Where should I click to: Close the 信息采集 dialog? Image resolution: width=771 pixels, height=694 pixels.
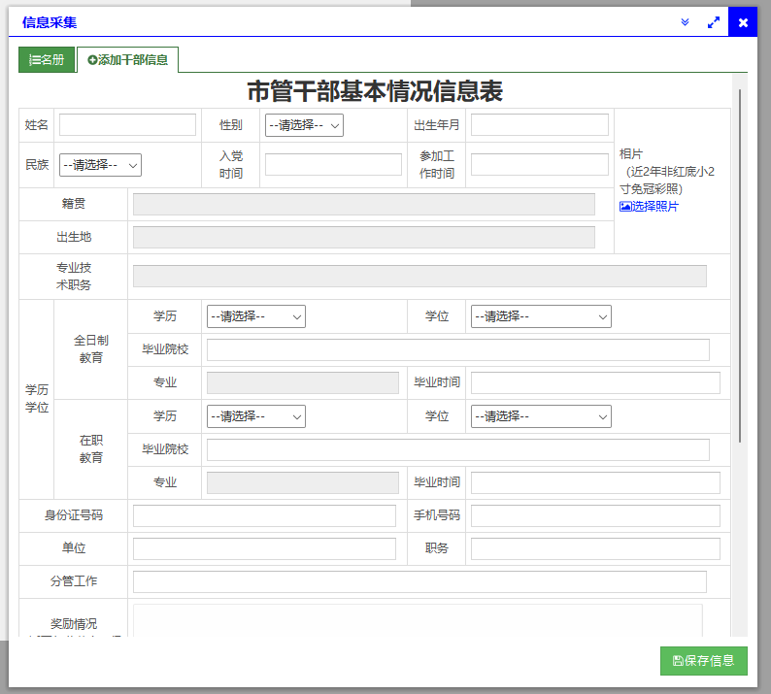[743, 22]
